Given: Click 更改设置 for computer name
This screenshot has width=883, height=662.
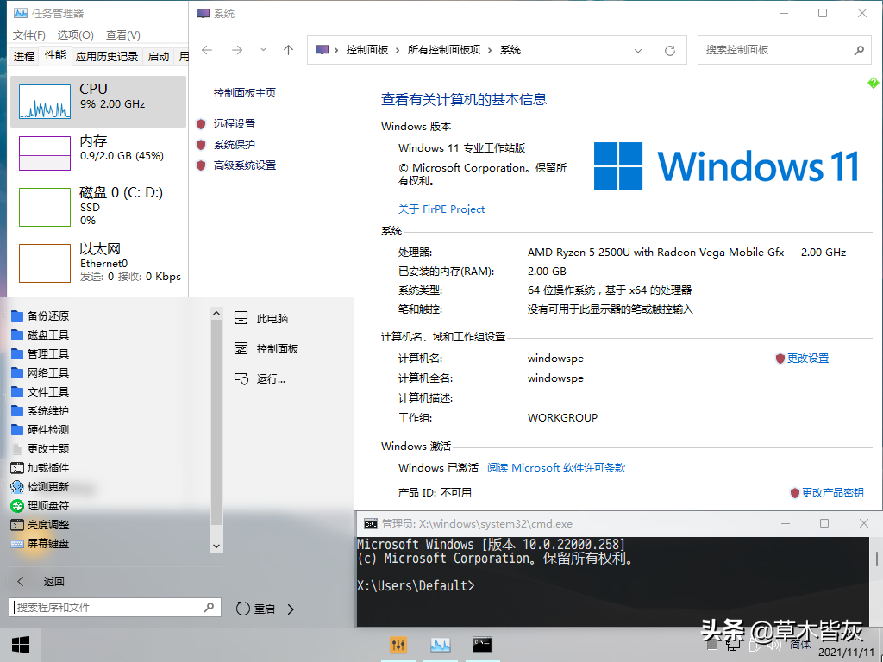Looking at the screenshot, I should tap(807, 359).
